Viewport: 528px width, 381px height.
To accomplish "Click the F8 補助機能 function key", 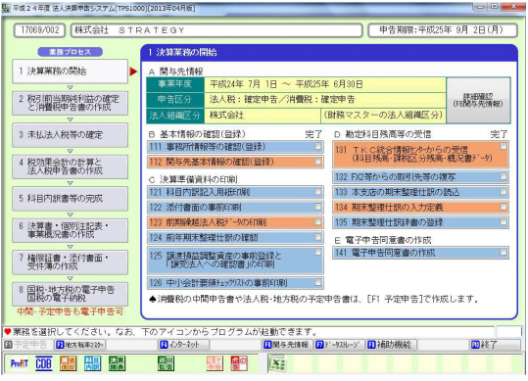I will pyautogui.click(x=391, y=345).
